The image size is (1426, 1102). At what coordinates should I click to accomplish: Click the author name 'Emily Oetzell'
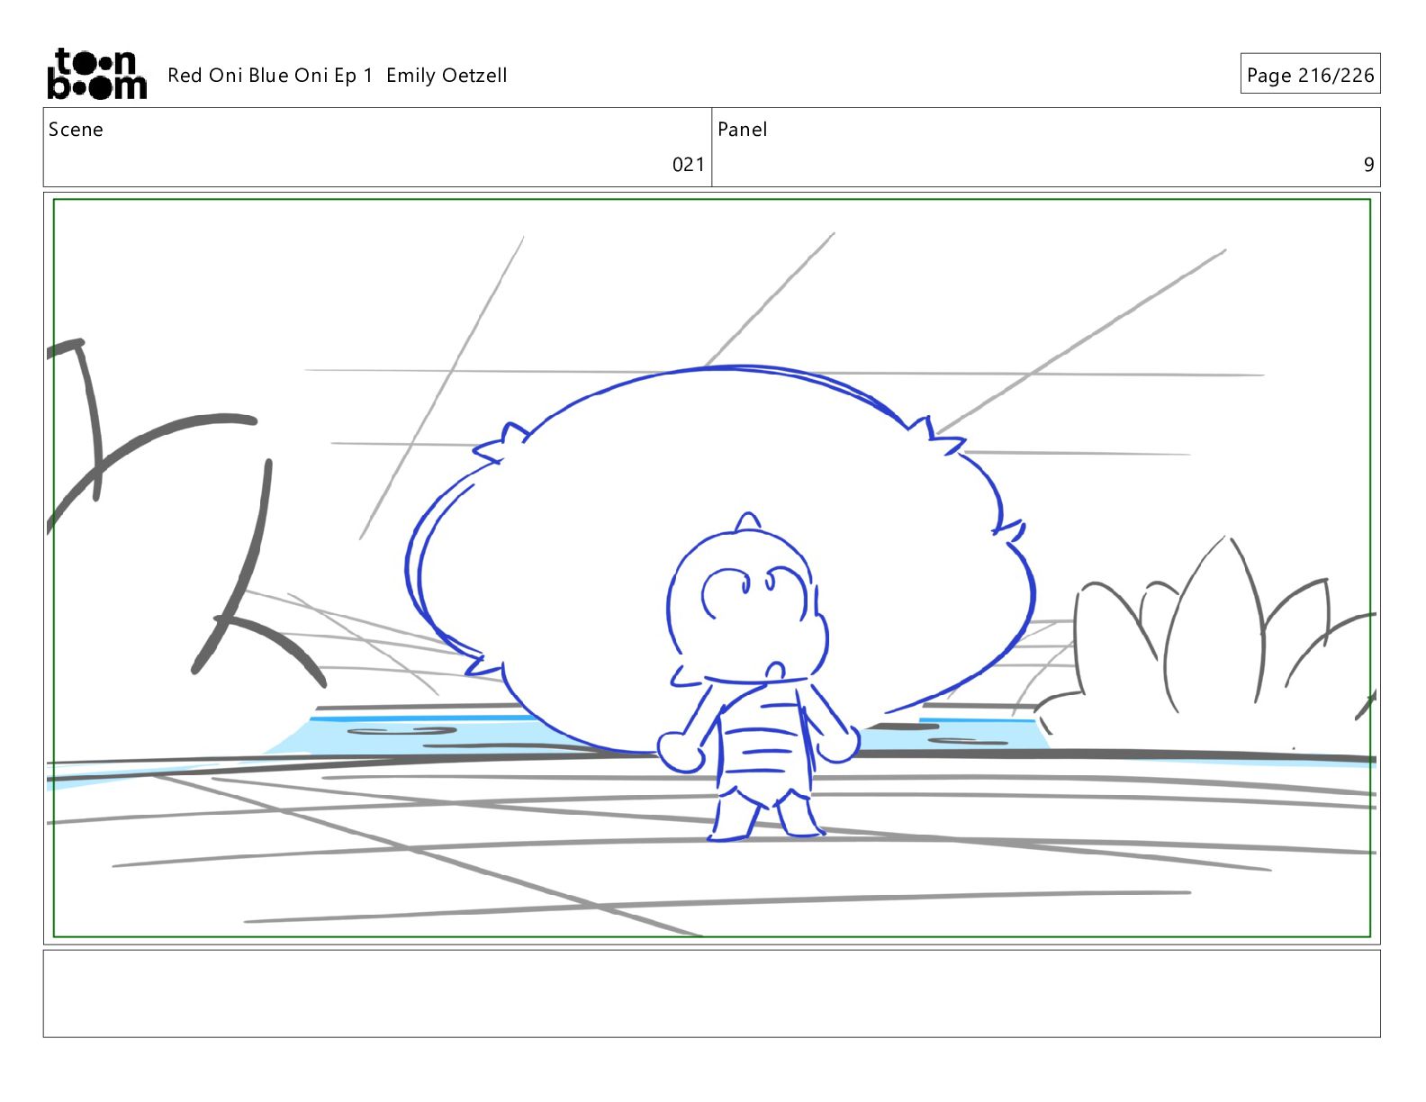coord(447,76)
